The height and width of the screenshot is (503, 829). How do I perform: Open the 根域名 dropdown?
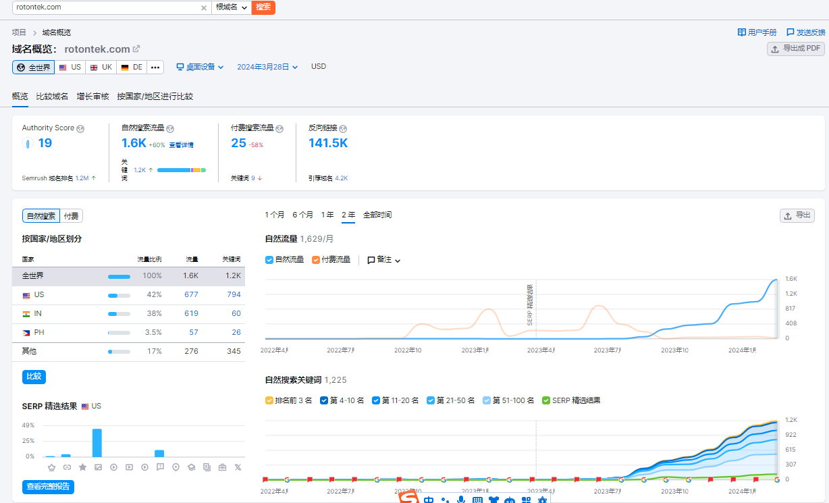(231, 7)
